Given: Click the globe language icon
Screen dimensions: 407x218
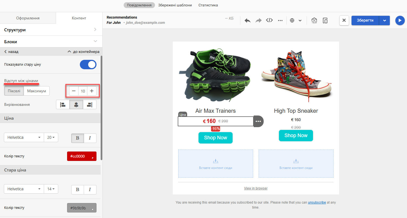Looking at the screenshot, I should [x=292, y=20].
